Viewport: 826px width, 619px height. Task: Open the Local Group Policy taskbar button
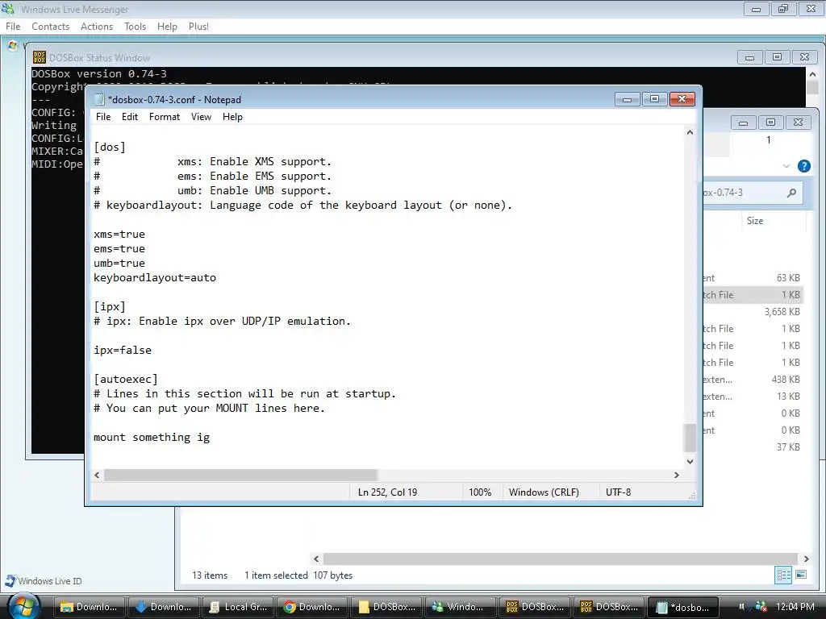pyautogui.click(x=238, y=607)
